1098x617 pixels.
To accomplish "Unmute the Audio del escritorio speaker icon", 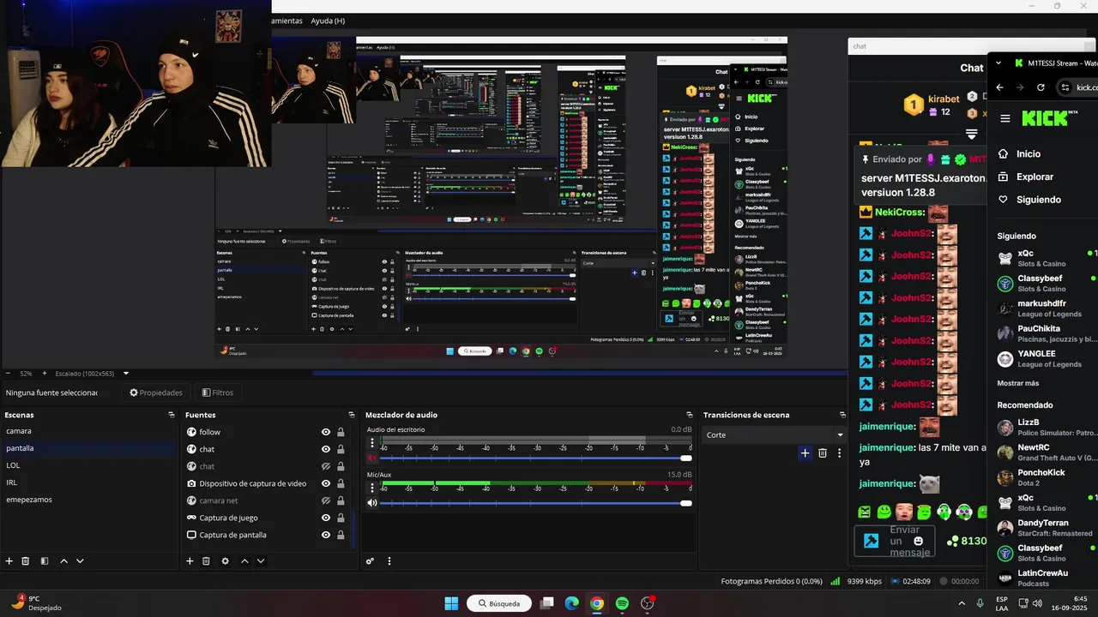I will (x=372, y=458).
